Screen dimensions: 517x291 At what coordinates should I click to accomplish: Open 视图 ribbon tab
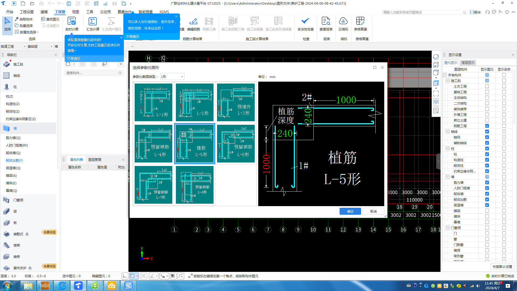[x=76, y=12]
